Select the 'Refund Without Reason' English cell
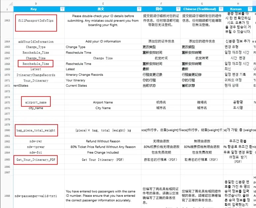 click(102, 141)
